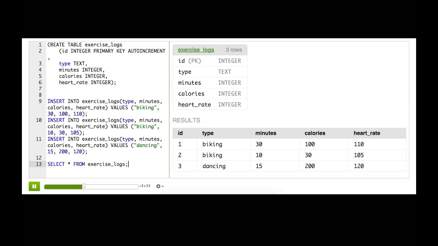The width and height of the screenshot is (438, 246).
Task: Click the minutes value 15
Action: pyautogui.click(x=259, y=166)
